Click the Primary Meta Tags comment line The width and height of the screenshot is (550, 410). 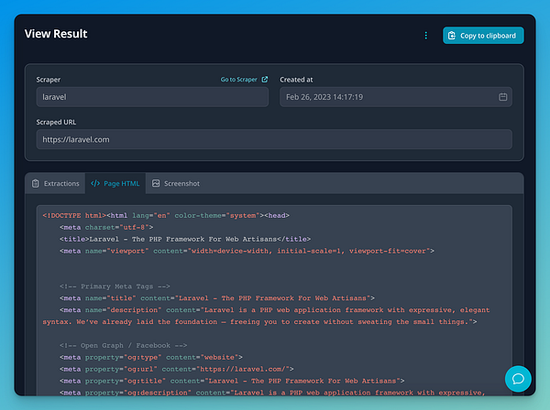point(110,286)
